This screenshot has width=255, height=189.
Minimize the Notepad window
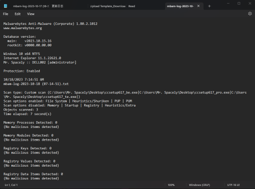(228, 4)
